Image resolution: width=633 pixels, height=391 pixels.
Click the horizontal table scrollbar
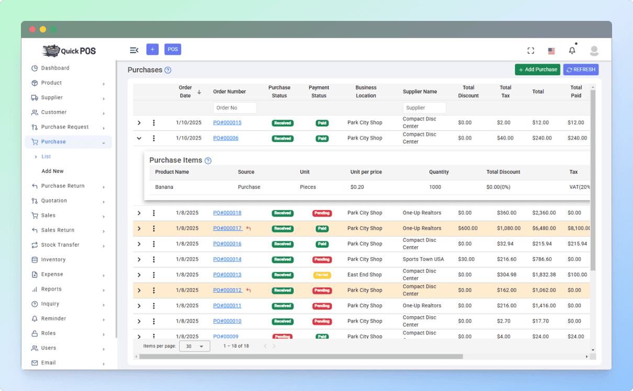tap(301, 356)
